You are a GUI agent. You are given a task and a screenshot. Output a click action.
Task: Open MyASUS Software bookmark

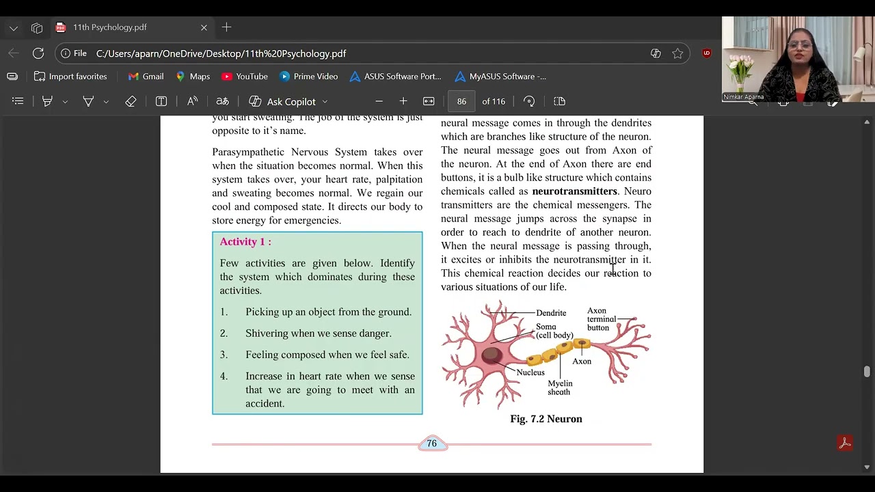point(500,77)
